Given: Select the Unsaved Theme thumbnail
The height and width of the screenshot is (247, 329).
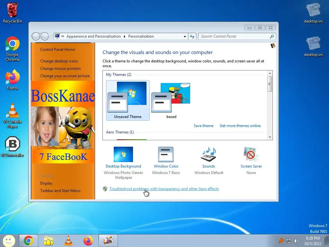Looking at the screenshot, I should point(128,100).
